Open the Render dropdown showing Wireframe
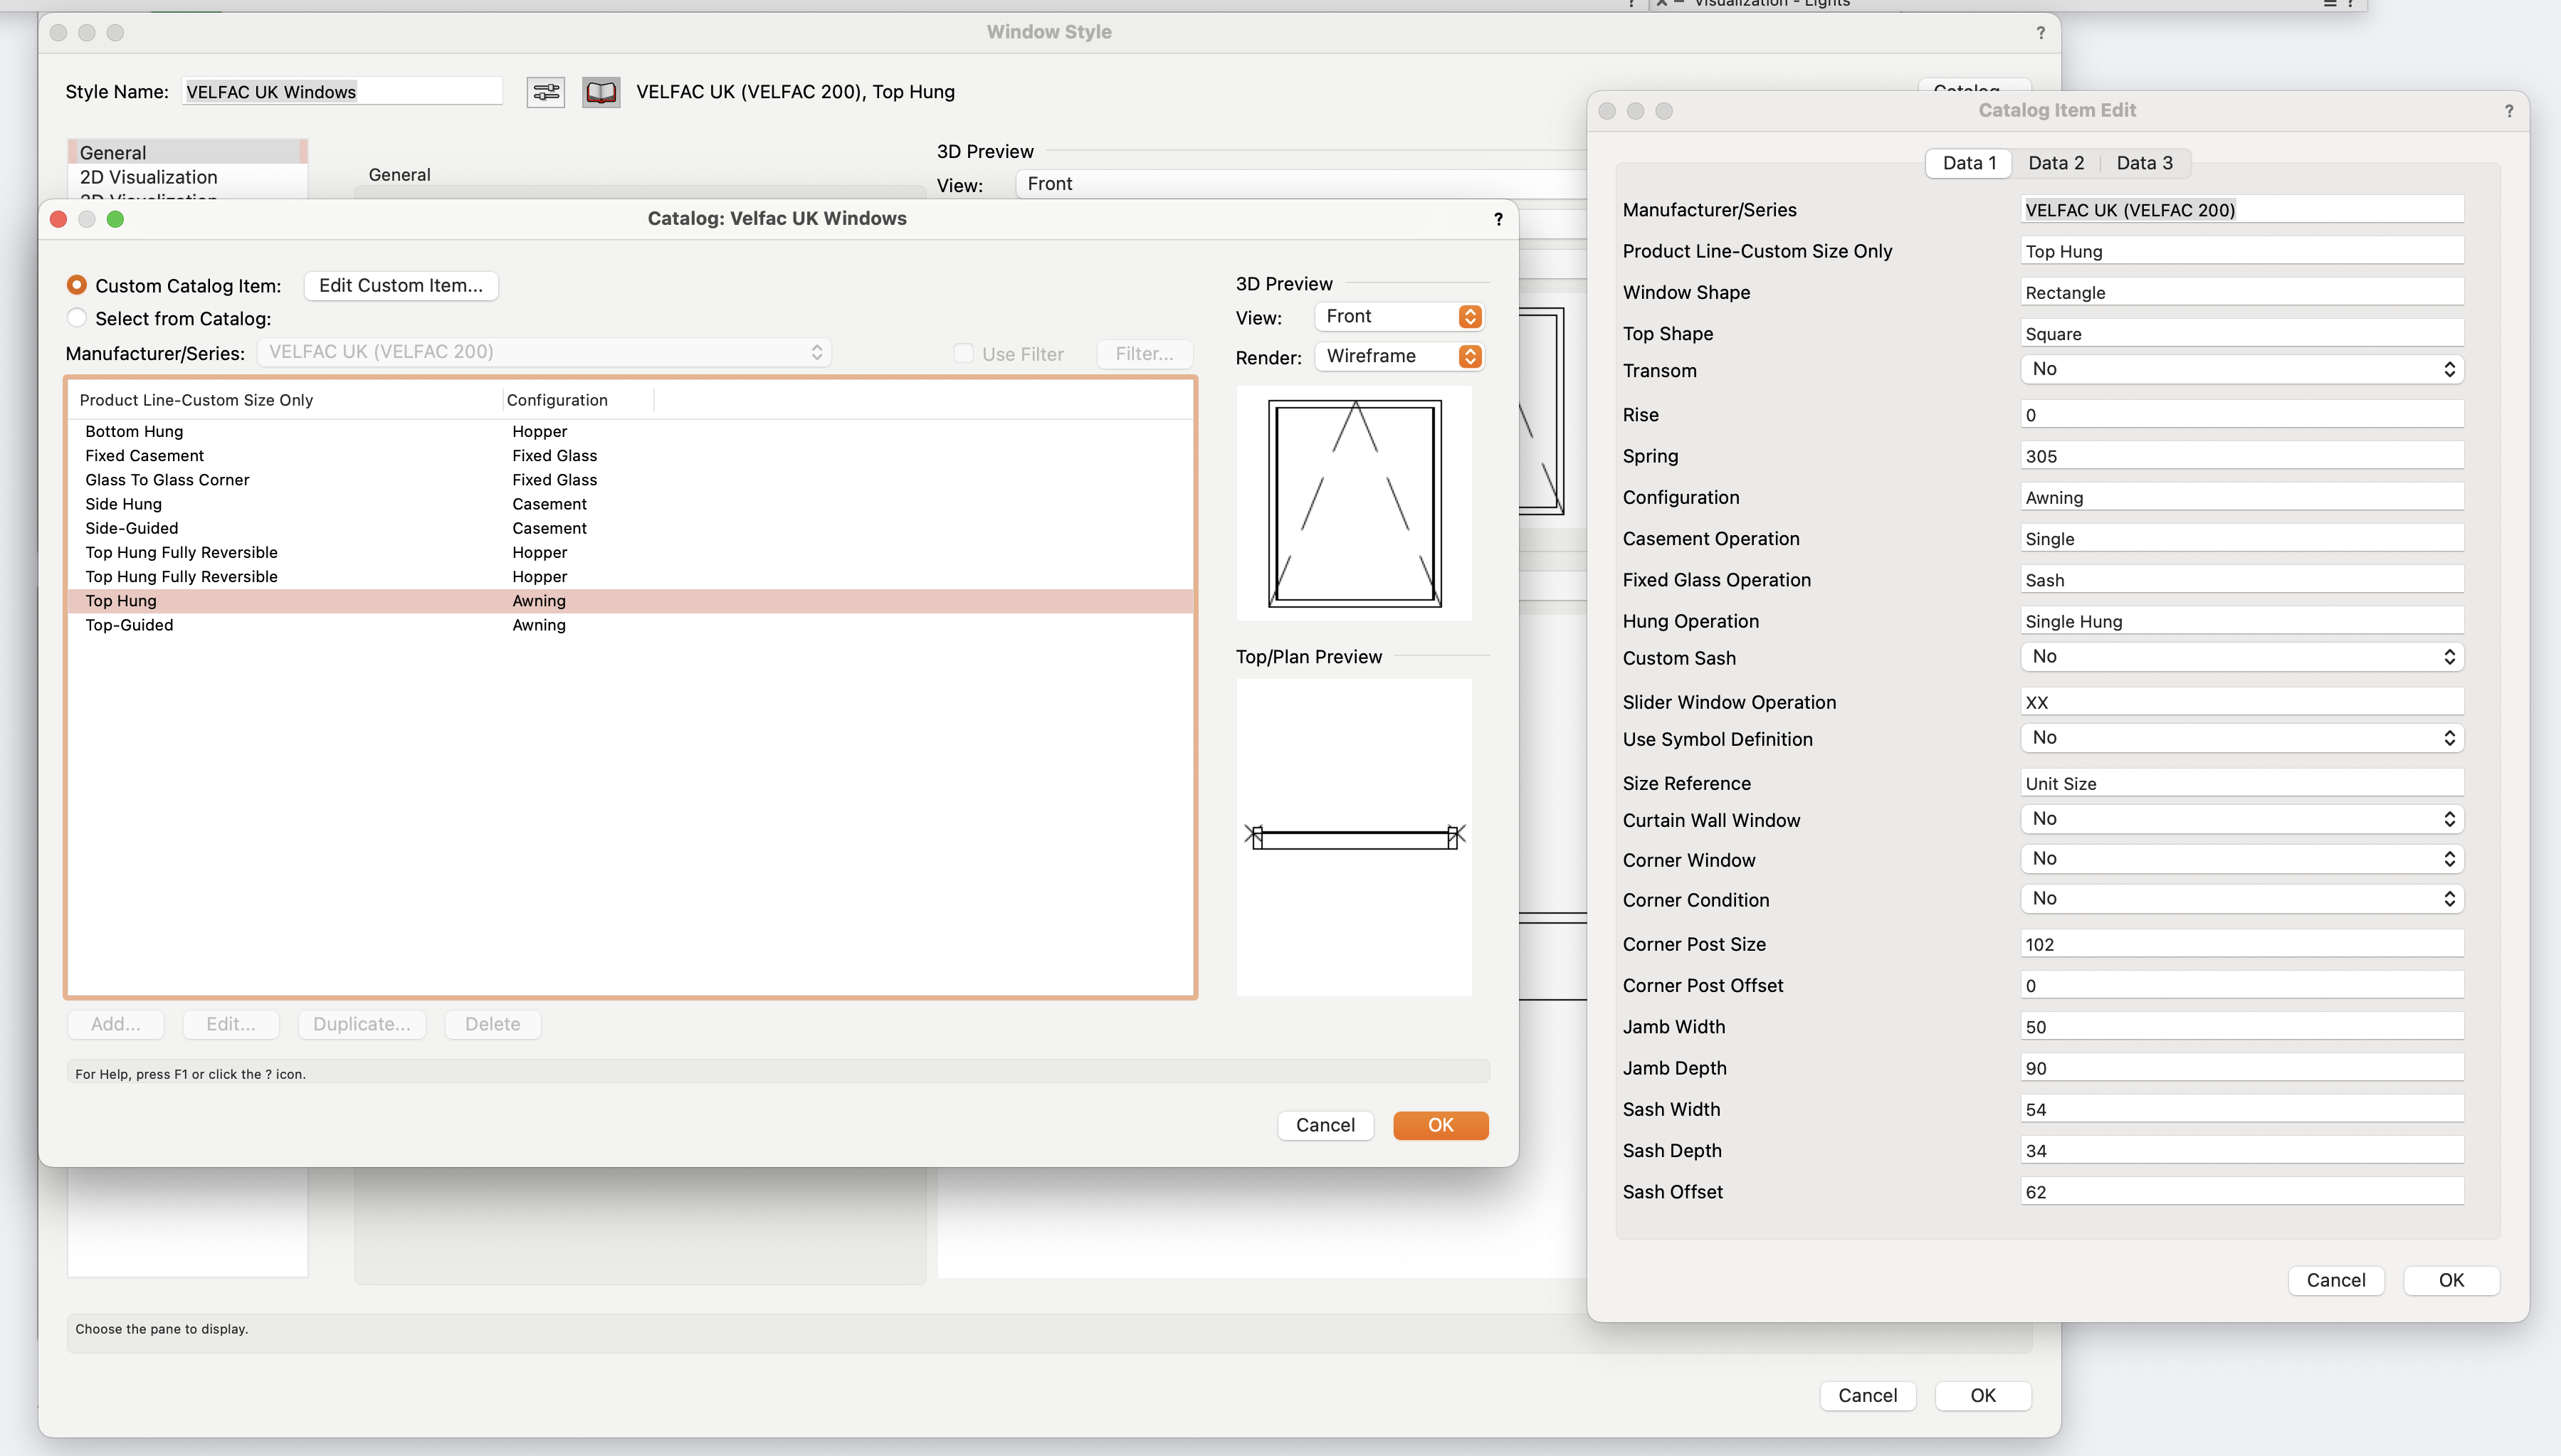This screenshot has height=1456, width=2561. click(1398, 356)
